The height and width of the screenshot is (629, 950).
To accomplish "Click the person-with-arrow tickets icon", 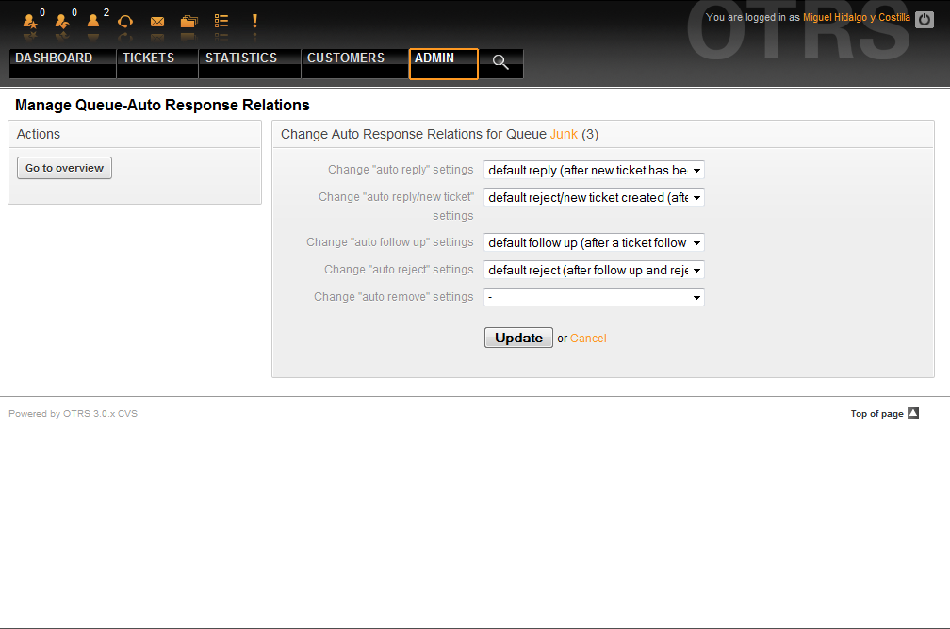I will (x=61, y=21).
